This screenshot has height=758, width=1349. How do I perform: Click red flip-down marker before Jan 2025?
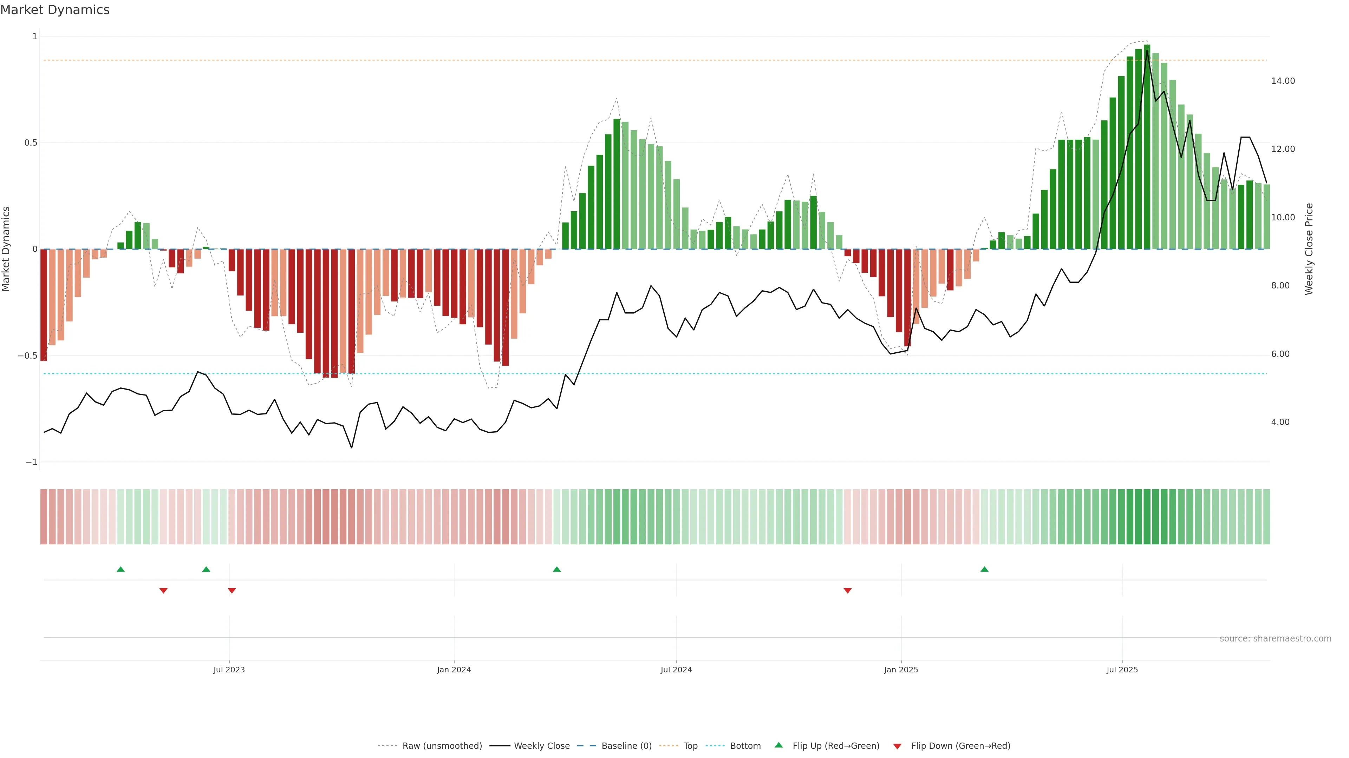pyautogui.click(x=847, y=591)
